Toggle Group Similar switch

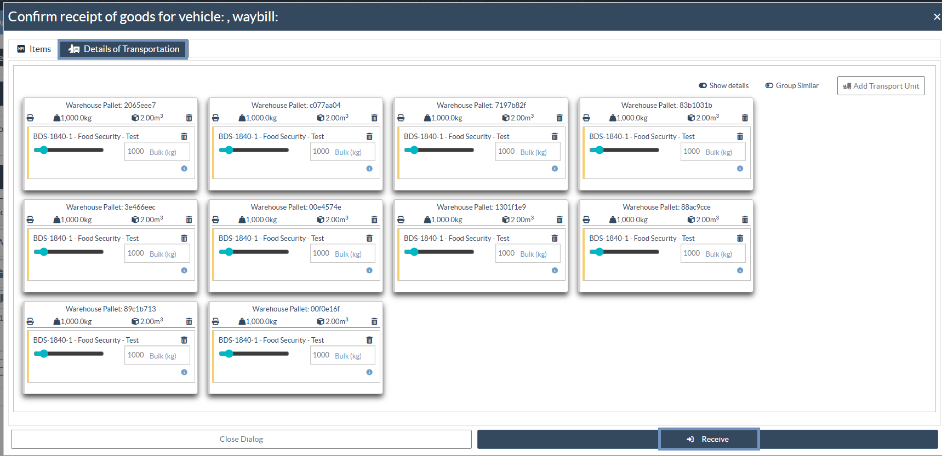coord(769,85)
